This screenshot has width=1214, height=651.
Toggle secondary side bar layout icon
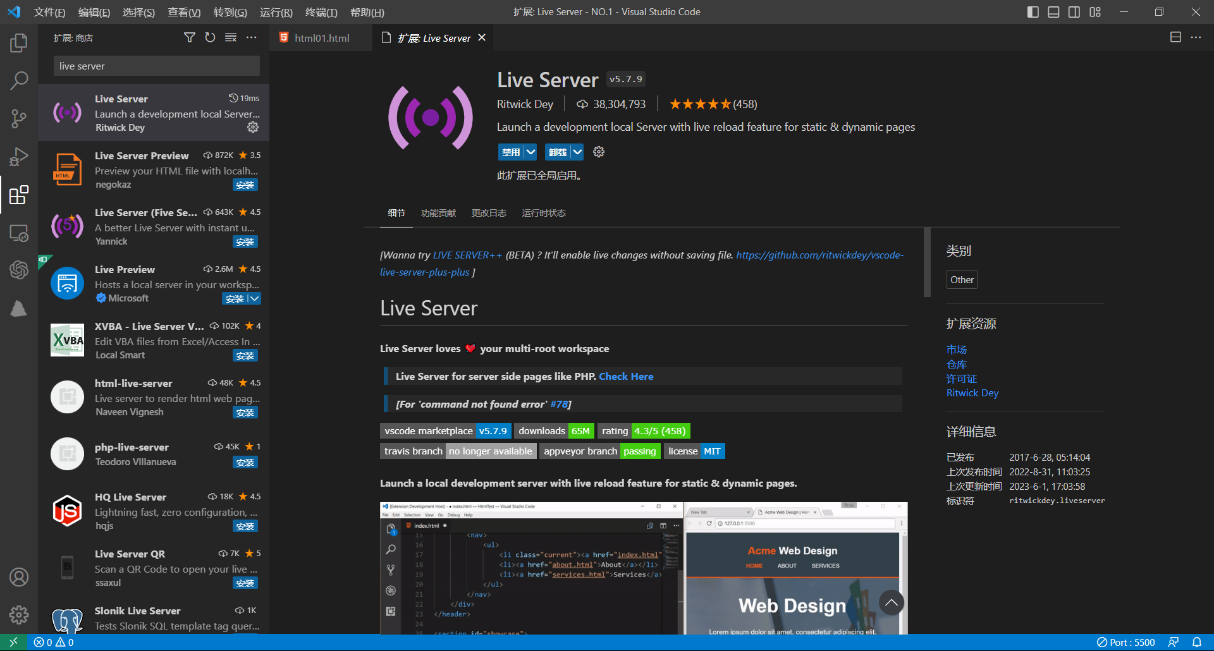point(1074,12)
